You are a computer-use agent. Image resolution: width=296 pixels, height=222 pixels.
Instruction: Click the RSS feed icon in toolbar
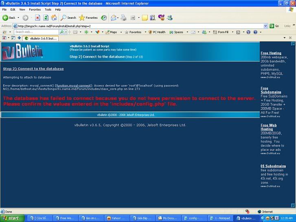tap(238, 32)
